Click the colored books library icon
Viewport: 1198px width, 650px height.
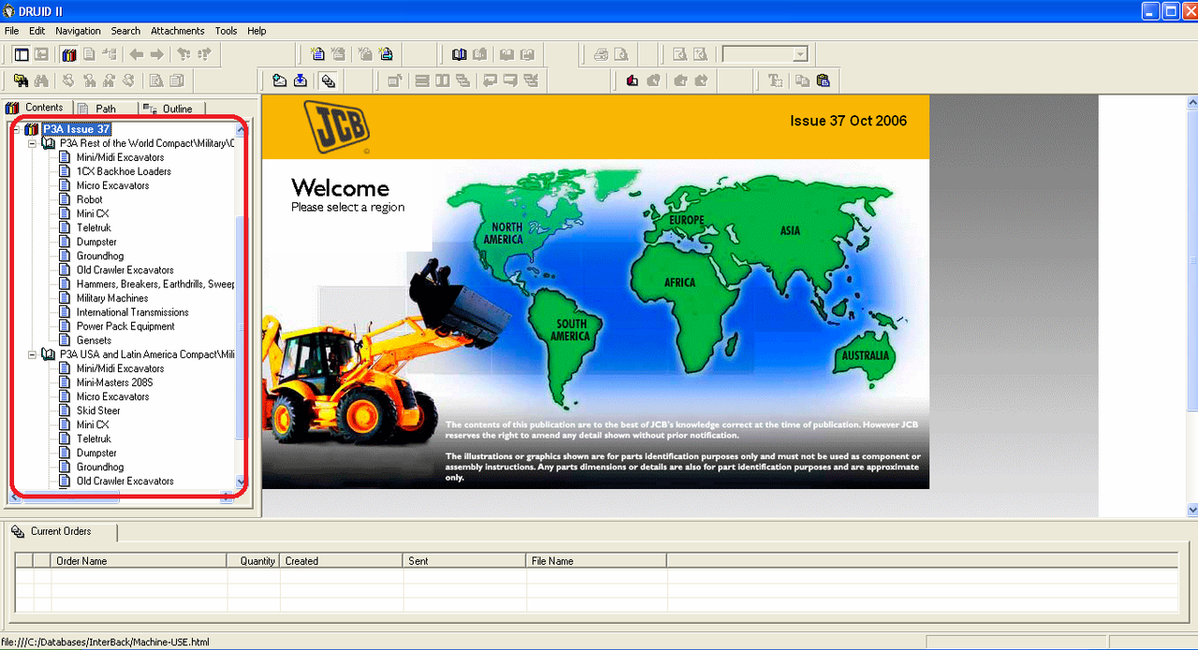pyautogui.click(x=68, y=54)
